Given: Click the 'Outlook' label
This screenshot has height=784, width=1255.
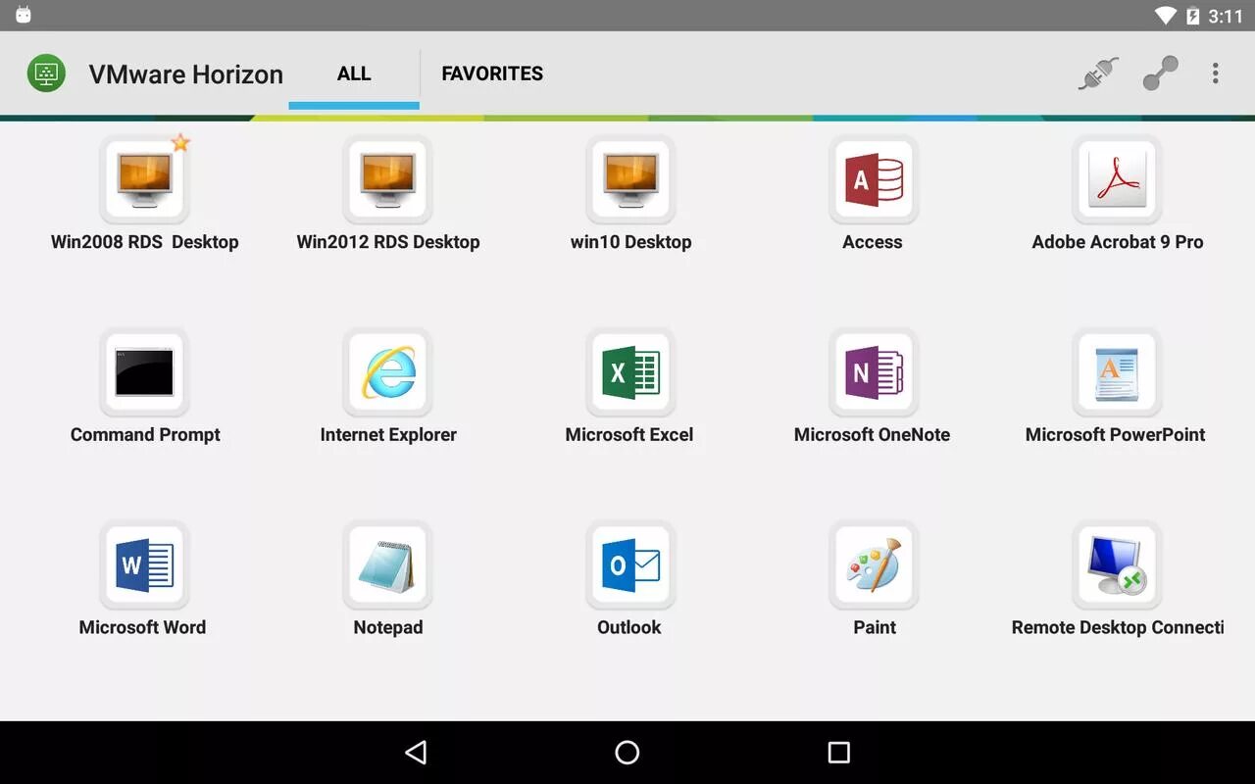Looking at the screenshot, I should 629,628.
